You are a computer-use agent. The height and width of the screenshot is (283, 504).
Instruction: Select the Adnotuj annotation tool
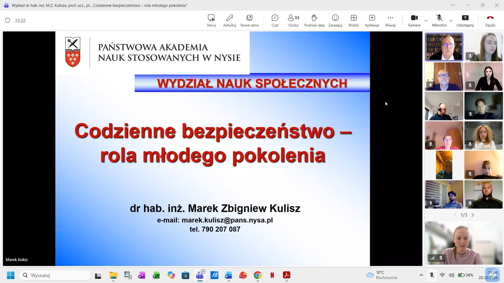(229, 21)
